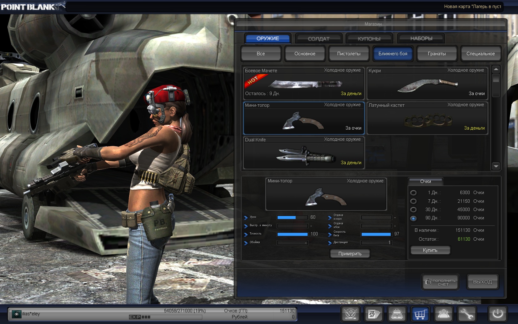518x324 pixels.
Task: Filter weapons by Пистолеты category
Action: tap(349, 54)
